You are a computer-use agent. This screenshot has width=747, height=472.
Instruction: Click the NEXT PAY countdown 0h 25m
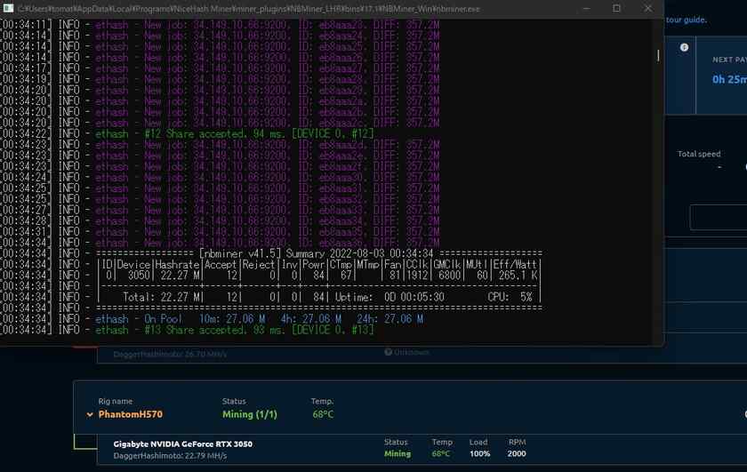click(729, 79)
